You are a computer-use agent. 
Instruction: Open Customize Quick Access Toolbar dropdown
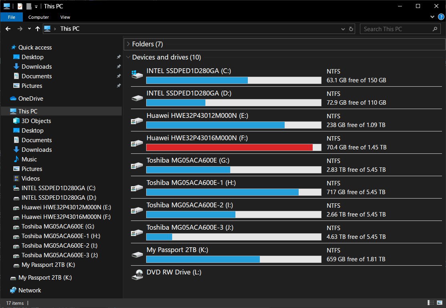click(x=36, y=6)
